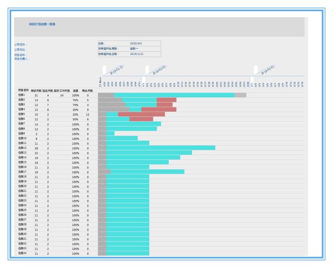Click the 剩余天数 column header

[87, 91]
